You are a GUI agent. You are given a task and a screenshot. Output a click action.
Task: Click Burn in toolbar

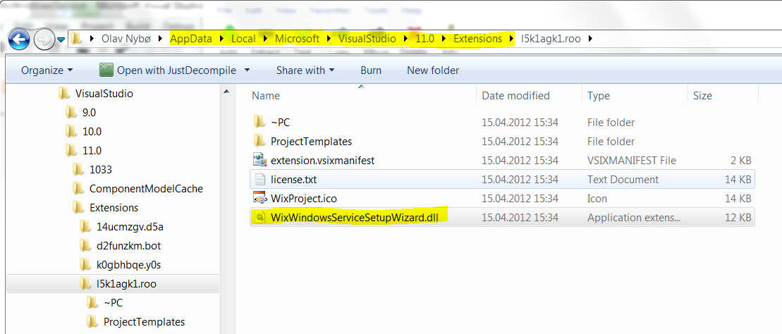point(371,70)
